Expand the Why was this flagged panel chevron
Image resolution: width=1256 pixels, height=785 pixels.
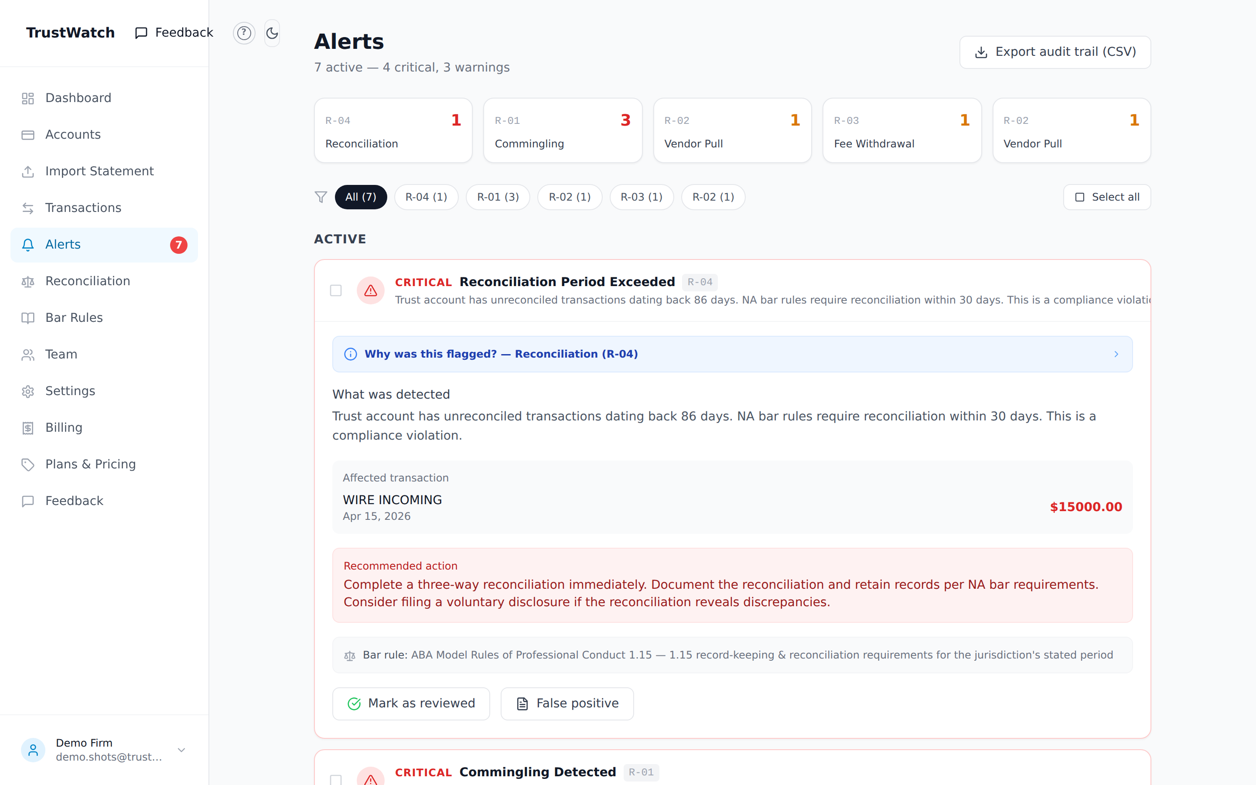(1116, 354)
